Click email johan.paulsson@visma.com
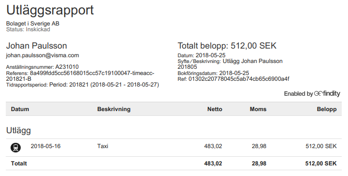This screenshot has width=348, height=176. [42, 55]
